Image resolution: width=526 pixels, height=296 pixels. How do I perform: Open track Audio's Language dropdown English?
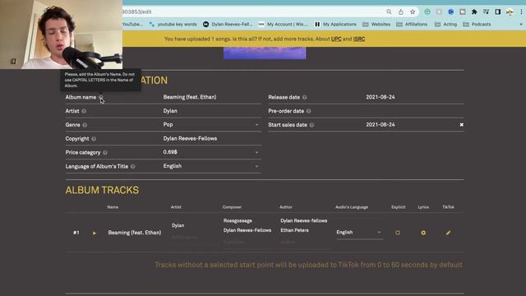tap(359, 232)
